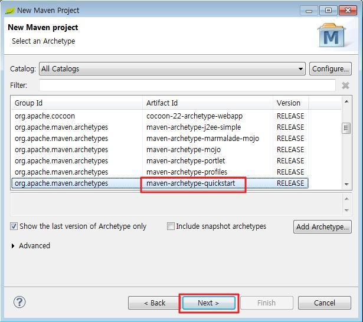This screenshot has height=322, width=363.
Task: Close the New Maven Project window
Action: 348,11
